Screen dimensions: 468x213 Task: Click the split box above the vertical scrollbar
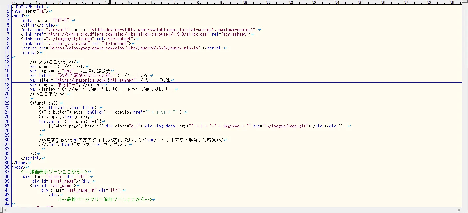click(465, 1)
